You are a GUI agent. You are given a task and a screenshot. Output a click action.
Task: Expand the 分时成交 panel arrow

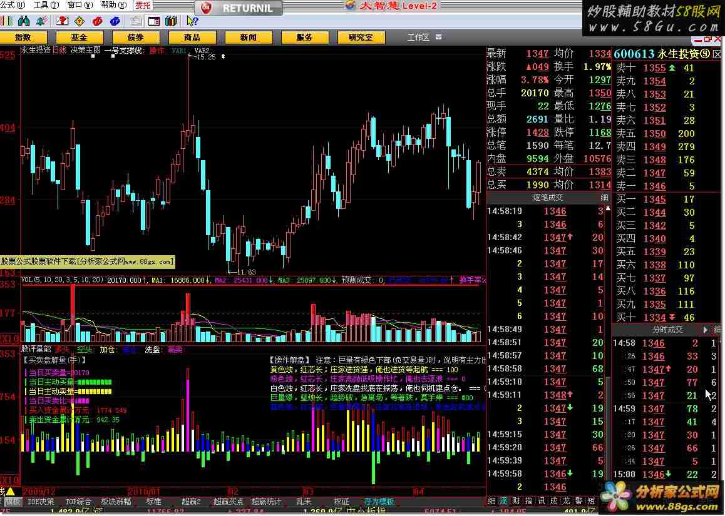[x=705, y=330]
